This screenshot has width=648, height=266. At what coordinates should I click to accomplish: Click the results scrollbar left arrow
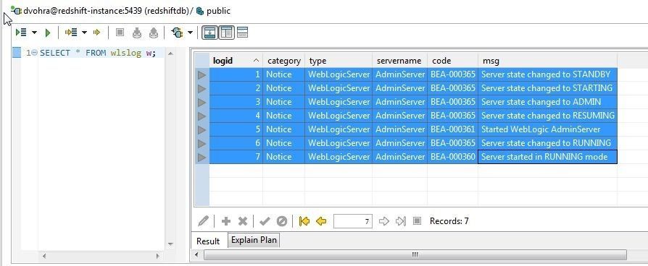pyautogui.click(x=196, y=255)
